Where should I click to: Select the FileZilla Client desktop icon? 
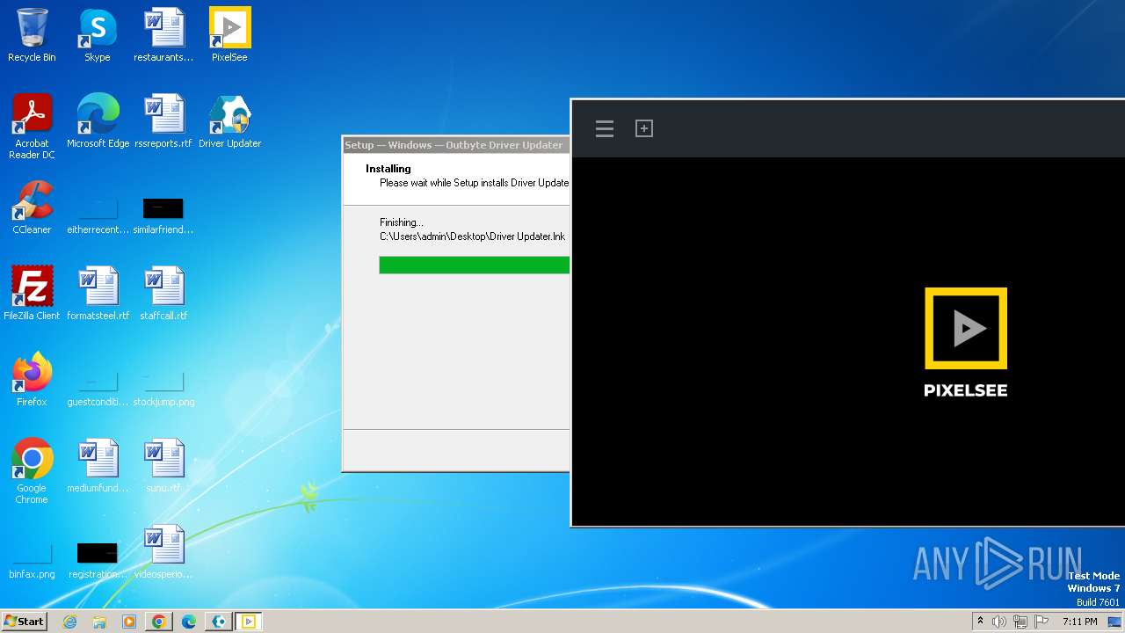(32, 294)
